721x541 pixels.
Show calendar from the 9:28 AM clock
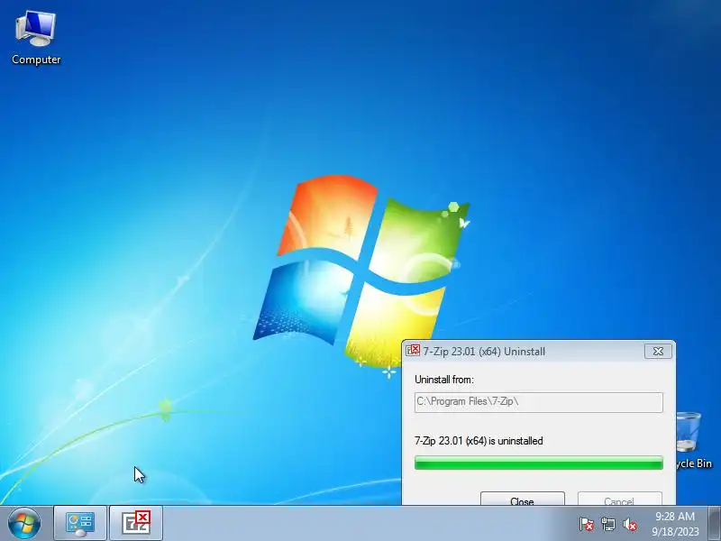[x=674, y=524]
